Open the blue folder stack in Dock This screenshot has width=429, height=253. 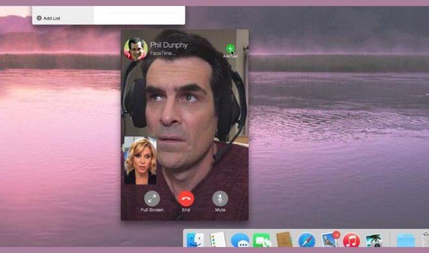click(406, 241)
